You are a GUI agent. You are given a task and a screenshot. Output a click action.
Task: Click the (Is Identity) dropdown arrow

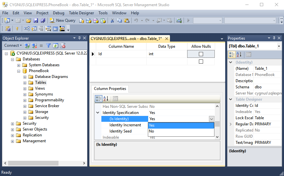(x=211, y=119)
